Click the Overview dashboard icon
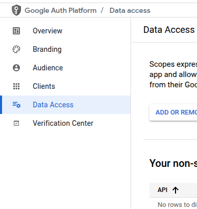This screenshot has width=197, height=209. click(16, 31)
